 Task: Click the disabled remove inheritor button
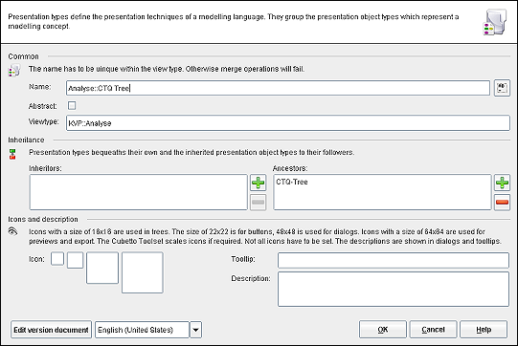pyautogui.click(x=258, y=202)
